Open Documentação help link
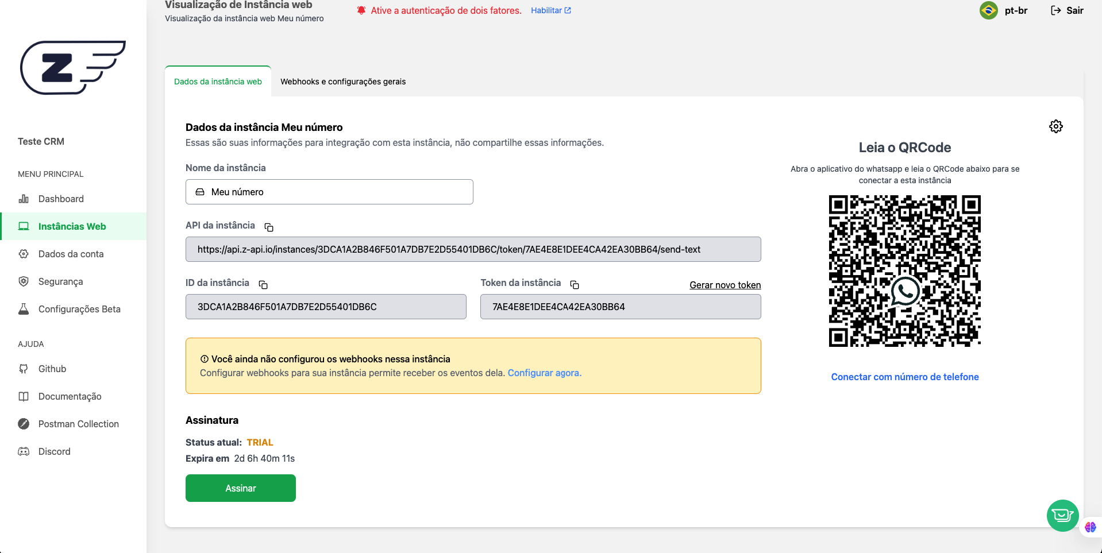 tap(73, 396)
